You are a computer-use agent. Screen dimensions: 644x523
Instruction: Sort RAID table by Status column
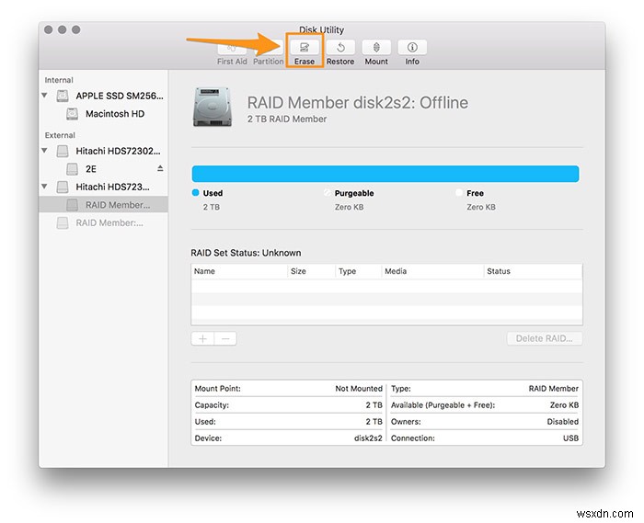tap(533, 271)
